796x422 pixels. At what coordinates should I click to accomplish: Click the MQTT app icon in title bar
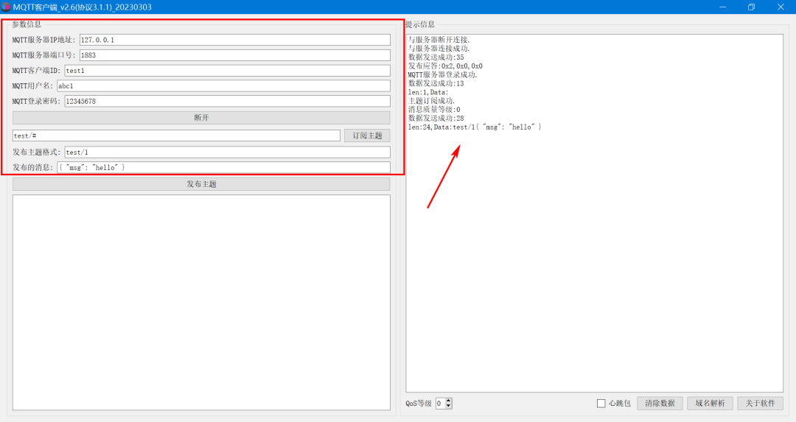6,7
